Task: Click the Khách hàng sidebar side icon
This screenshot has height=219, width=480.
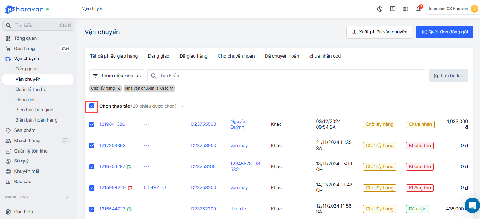Action: point(65,140)
